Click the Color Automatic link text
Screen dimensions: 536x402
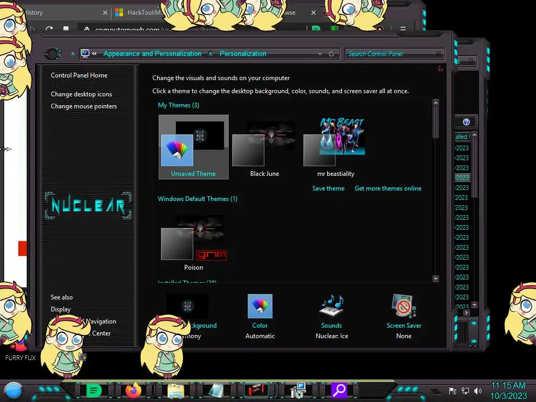click(260, 336)
